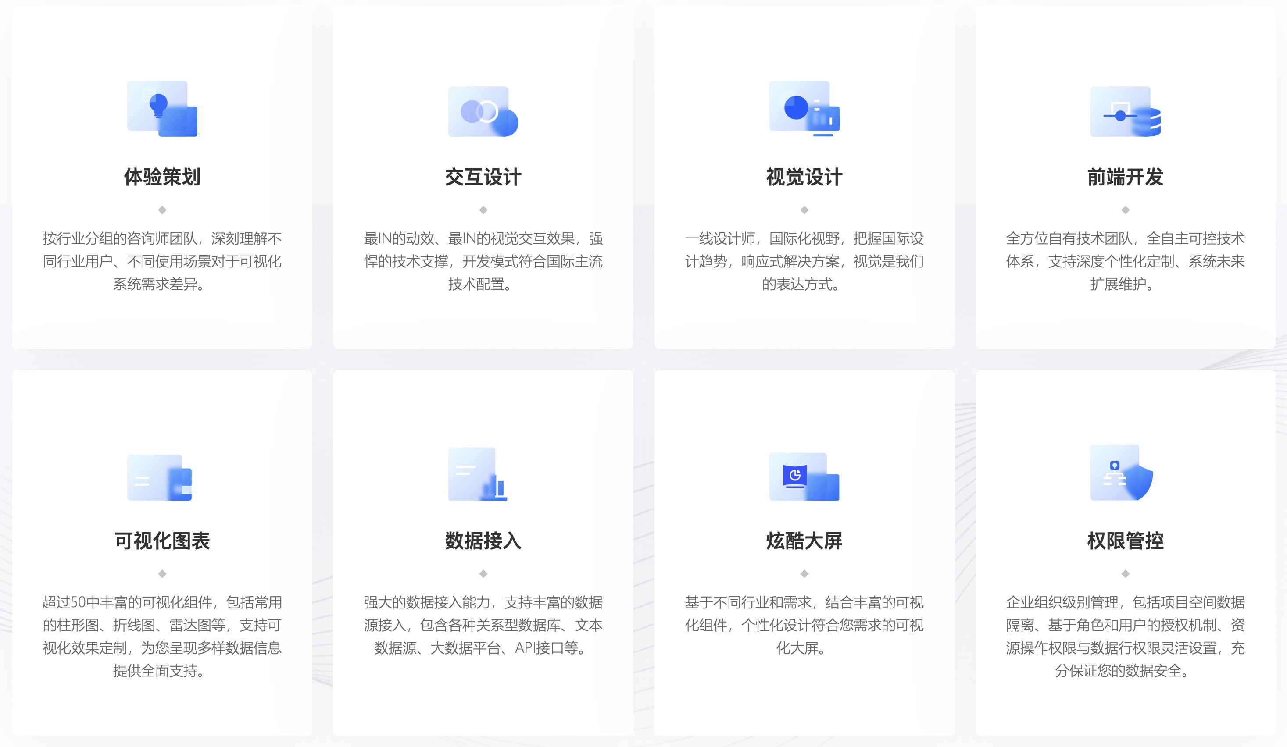Select the 视觉设计 title text
Image resolution: width=1287 pixels, height=747 pixels.
[x=804, y=177]
